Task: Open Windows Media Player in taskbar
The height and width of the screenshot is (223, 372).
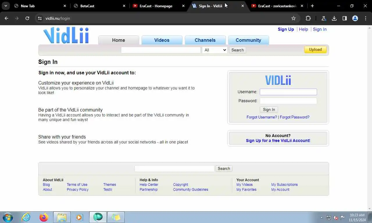Action: [79, 217]
